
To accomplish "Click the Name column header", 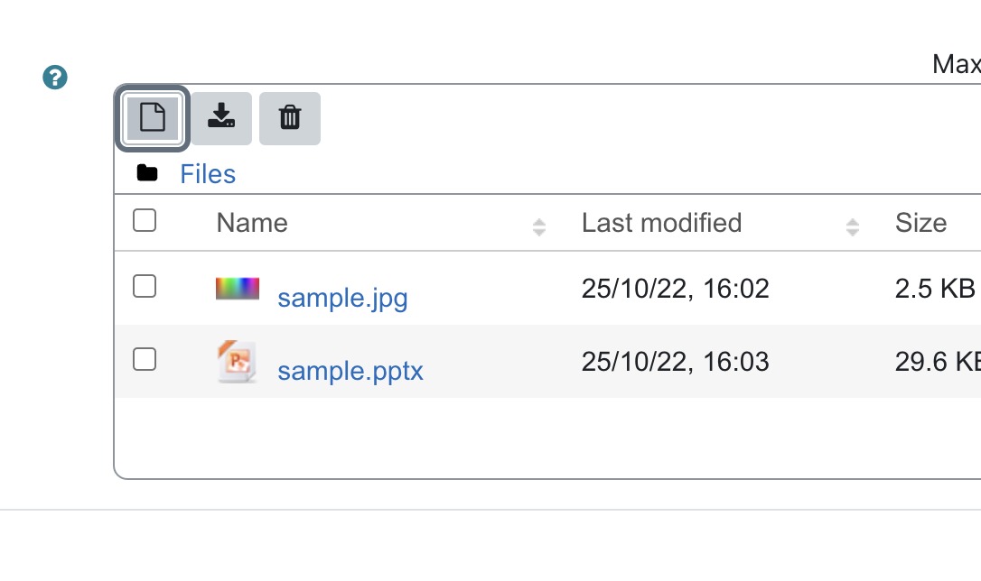I will point(252,223).
